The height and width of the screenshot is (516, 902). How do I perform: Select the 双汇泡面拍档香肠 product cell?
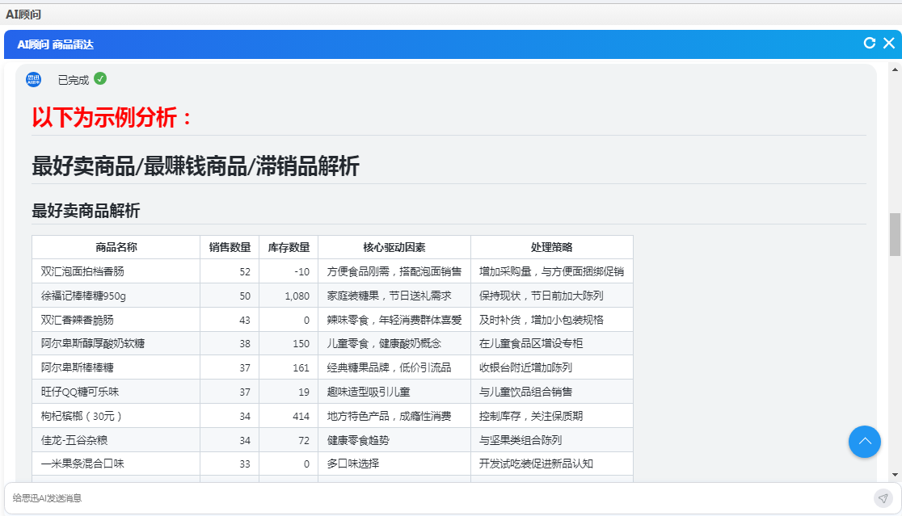pos(116,271)
